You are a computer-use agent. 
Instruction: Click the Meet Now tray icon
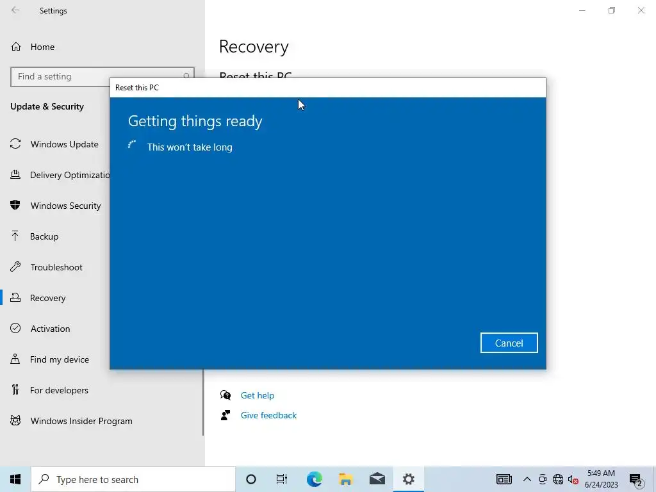click(543, 479)
